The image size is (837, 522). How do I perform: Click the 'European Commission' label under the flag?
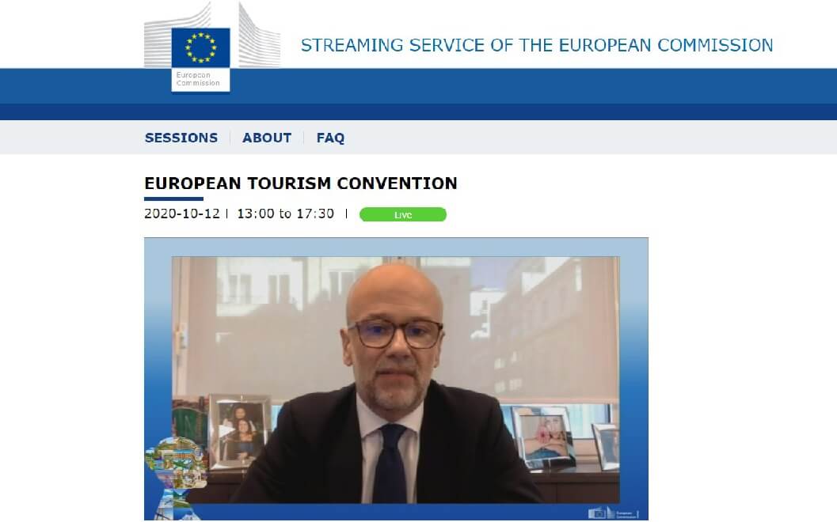(x=198, y=79)
